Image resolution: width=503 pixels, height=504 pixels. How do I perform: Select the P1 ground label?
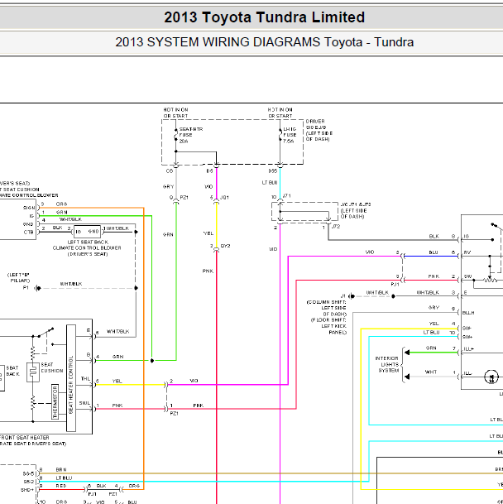(26, 288)
